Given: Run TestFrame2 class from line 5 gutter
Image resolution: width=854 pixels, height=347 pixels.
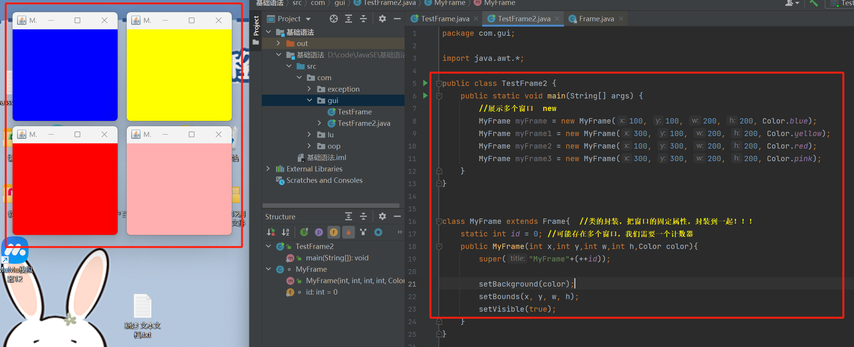Looking at the screenshot, I should click(x=425, y=83).
